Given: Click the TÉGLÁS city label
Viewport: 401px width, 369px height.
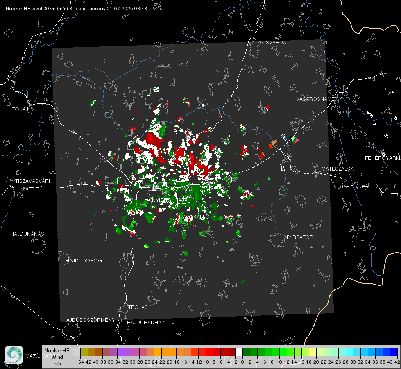Looking at the screenshot, I should click(138, 307).
